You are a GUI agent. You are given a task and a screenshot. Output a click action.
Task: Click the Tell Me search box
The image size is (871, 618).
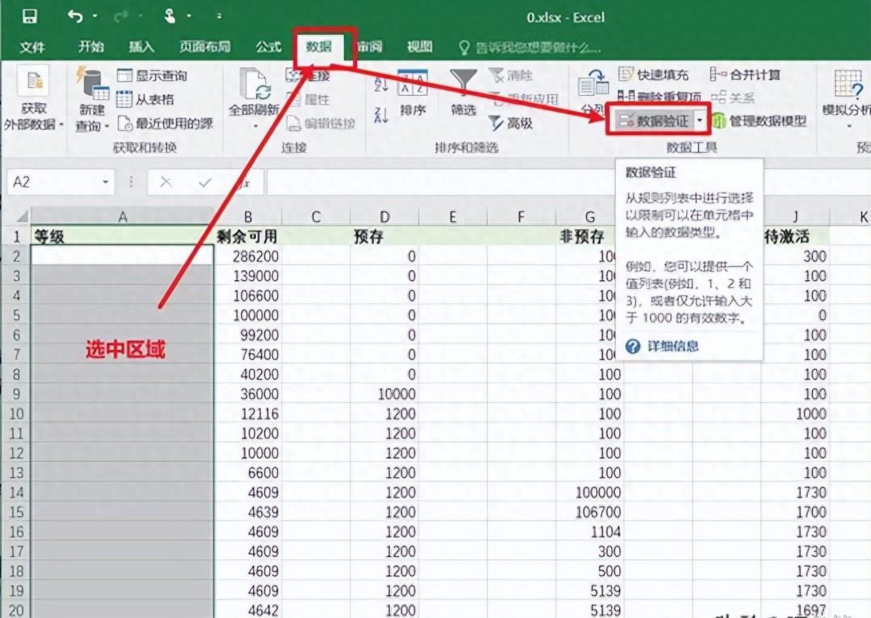click(x=531, y=47)
